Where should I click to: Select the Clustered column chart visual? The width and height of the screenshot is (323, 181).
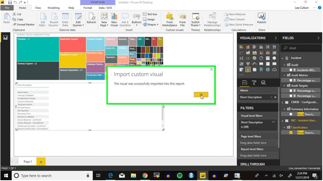click(261, 47)
